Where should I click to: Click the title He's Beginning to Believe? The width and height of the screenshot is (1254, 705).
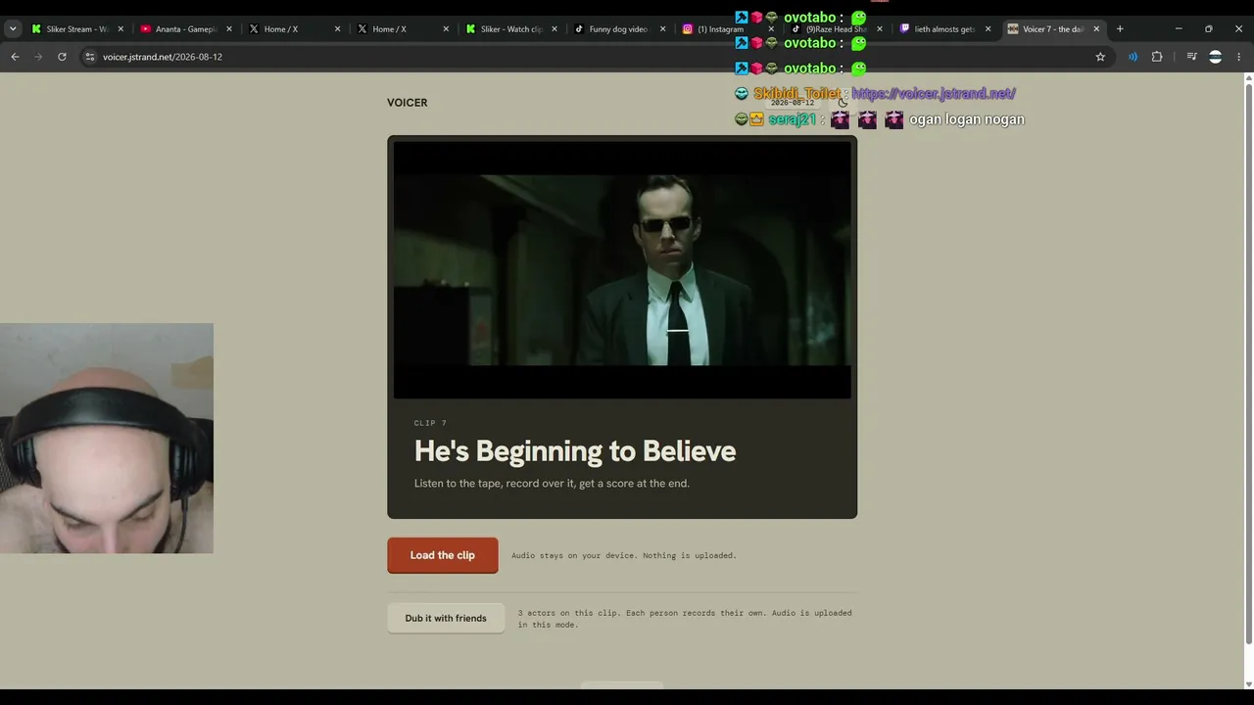575,450
